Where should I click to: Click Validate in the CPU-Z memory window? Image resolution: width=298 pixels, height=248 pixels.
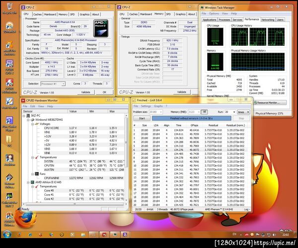tap(182, 92)
